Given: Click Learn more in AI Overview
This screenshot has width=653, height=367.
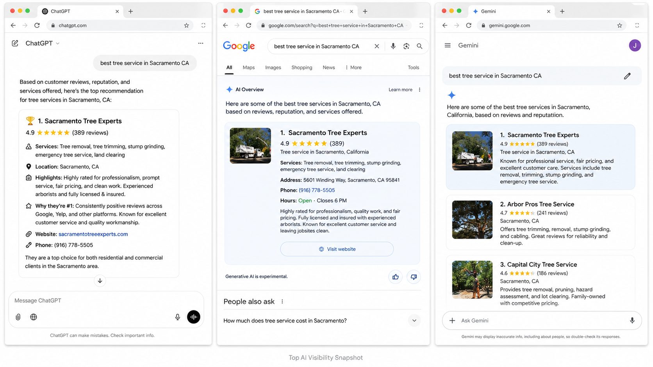Looking at the screenshot, I should (400, 90).
